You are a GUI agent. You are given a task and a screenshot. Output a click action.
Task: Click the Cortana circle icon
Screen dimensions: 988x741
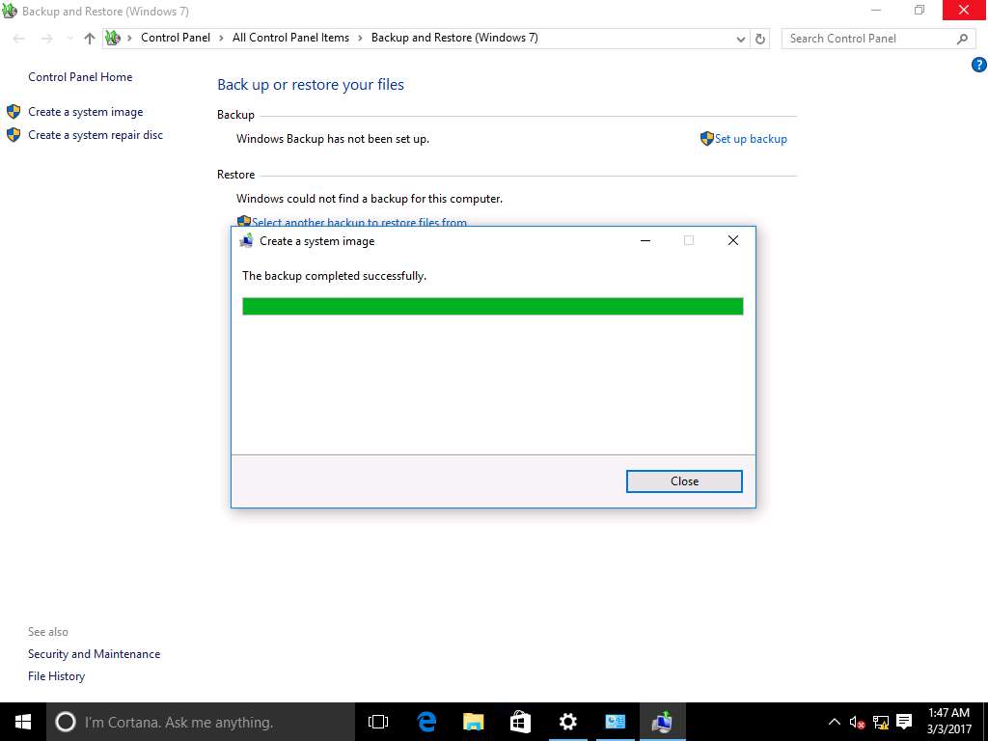tap(65, 722)
